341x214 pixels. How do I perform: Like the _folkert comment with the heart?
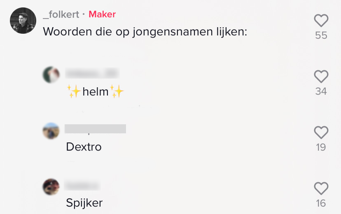point(321,20)
